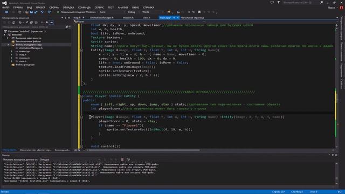Click the Solution Explorer View Code icon
This screenshot has height=194, width=345.
click(x=42, y=23)
